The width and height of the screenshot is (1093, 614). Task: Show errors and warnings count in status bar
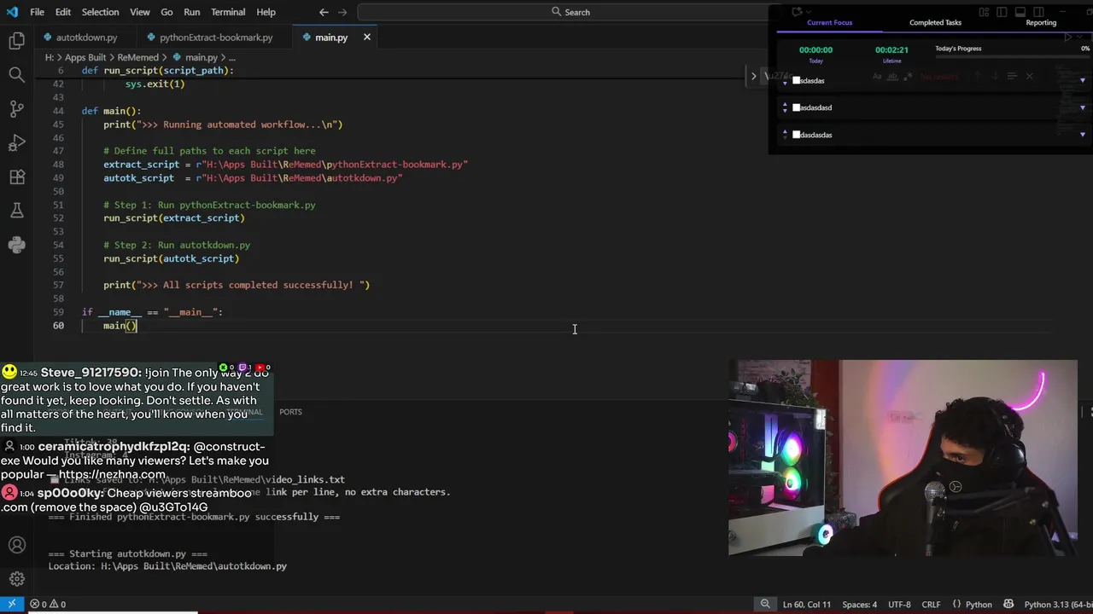click(x=48, y=604)
